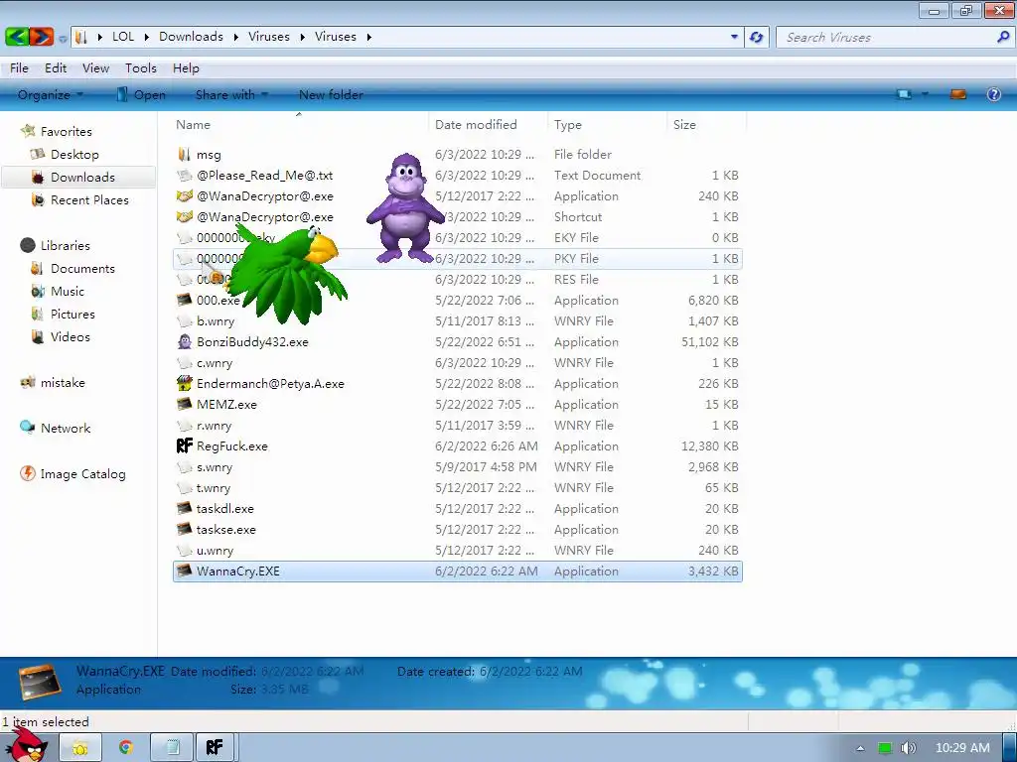Click the Open toolbar button
This screenshot has width=1017, height=762.
pos(141,94)
